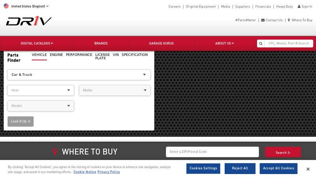Image resolution: width=316 pixels, height=178 pixels.
Task: Click the Cookies Settings button
Action: pos(203,169)
